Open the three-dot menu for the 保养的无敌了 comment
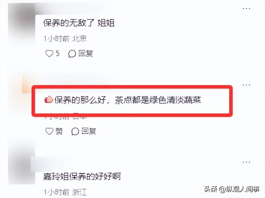Image resolution: width=265 pixels, height=198 pixels. coord(246,9)
